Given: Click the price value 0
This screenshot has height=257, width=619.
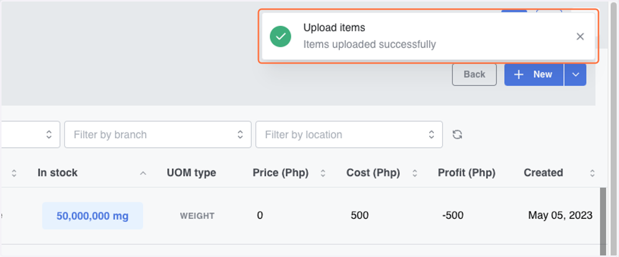Looking at the screenshot, I should pos(260,215).
